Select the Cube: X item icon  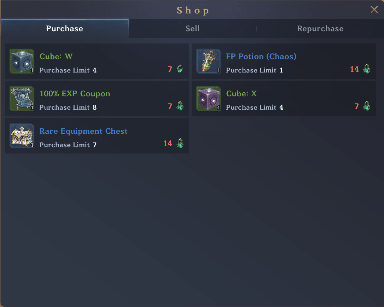click(x=208, y=98)
